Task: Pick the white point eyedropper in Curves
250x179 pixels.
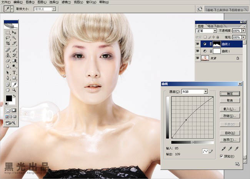Action: 236,149
